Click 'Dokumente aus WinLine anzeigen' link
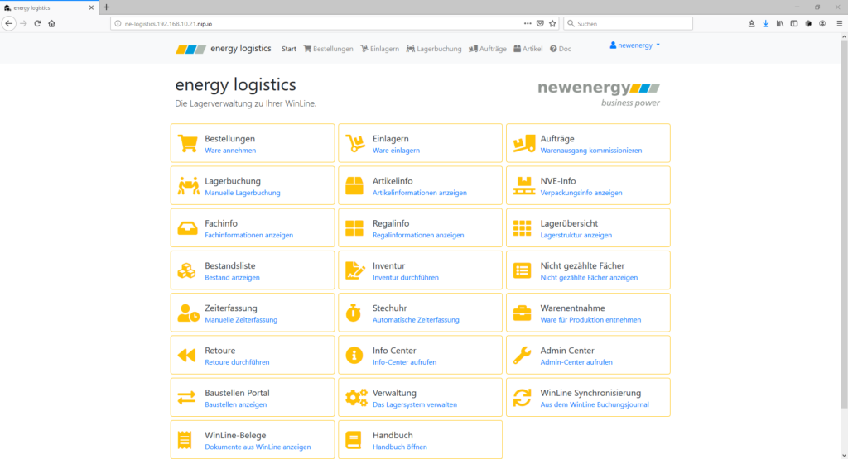This screenshot has width=848, height=459. [x=258, y=447]
